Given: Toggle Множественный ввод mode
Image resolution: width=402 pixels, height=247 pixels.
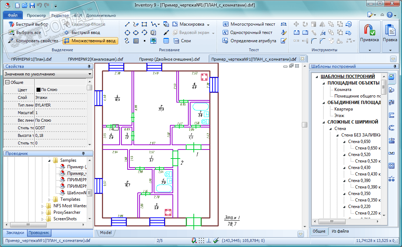Looking at the screenshot, I should [90, 41].
